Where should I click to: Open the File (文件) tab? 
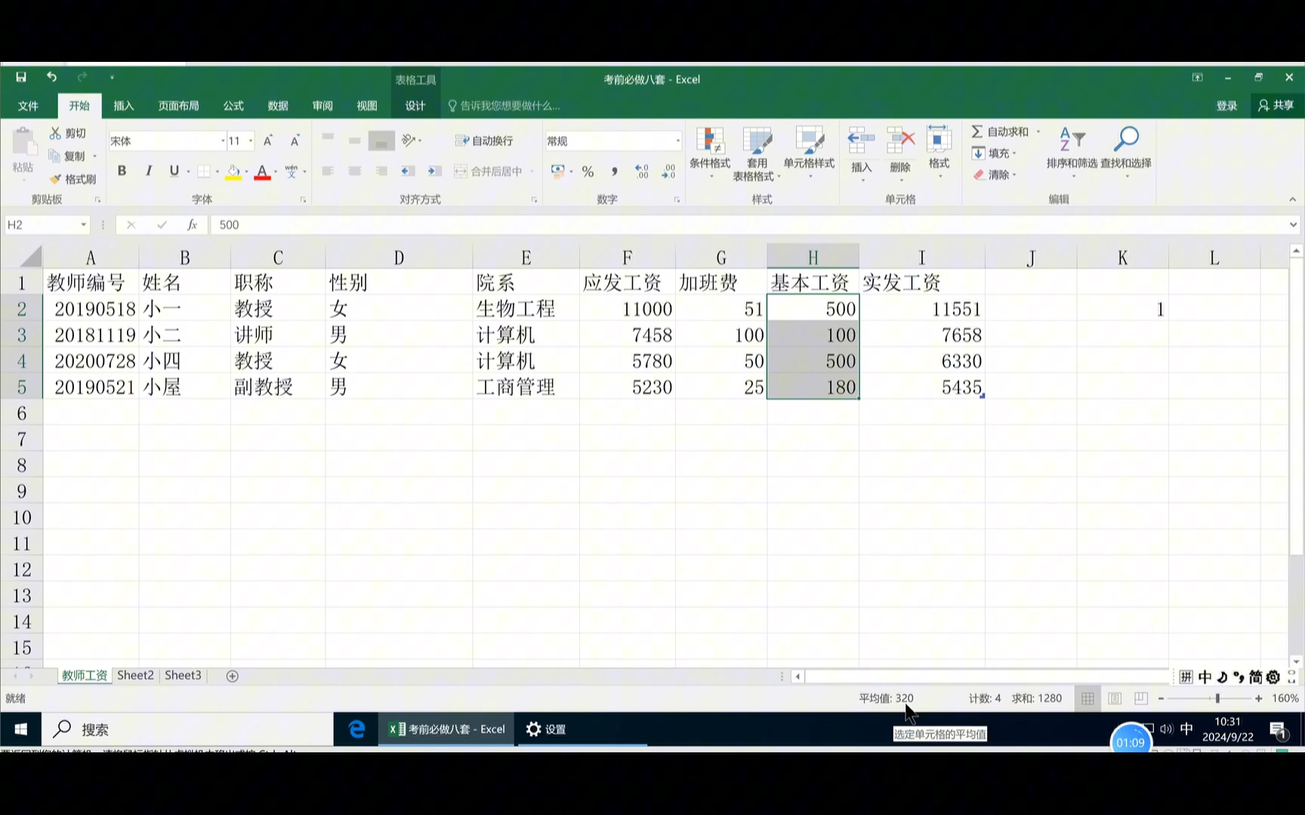point(28,106)
